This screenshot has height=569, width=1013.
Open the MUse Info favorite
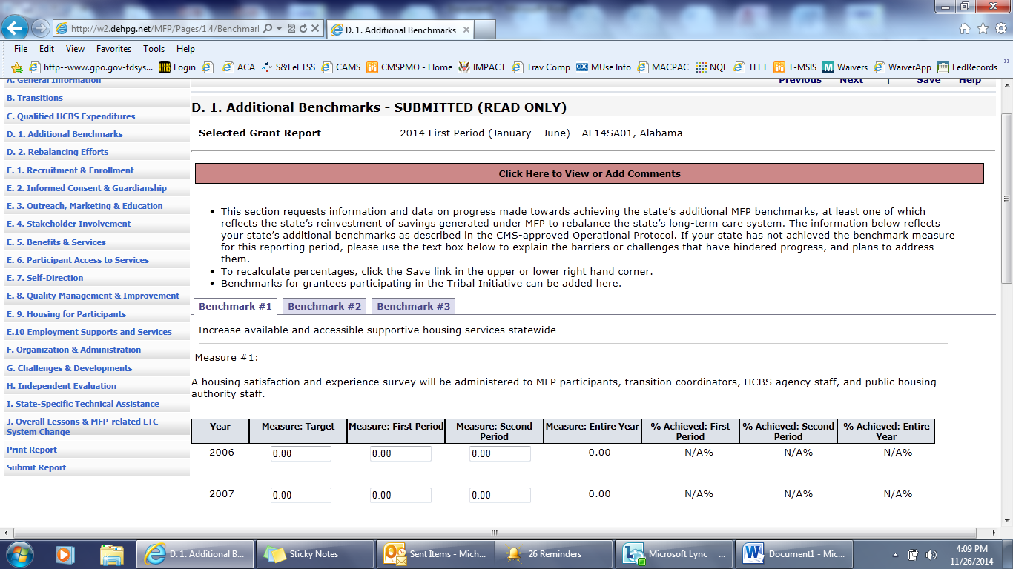tap(604, 67)
